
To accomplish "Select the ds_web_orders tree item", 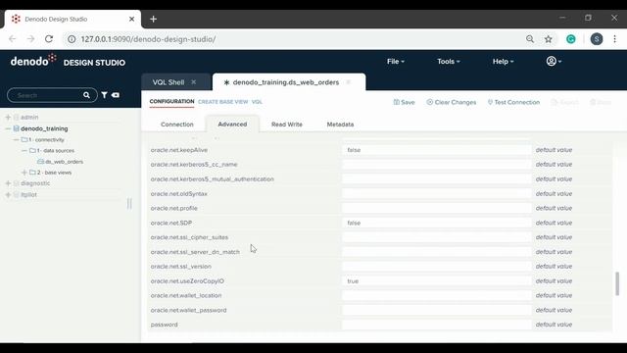I will 64,162.
